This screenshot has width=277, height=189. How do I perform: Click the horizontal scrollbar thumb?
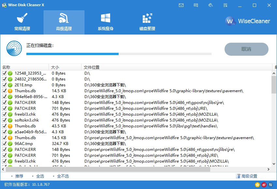tap(108, 169)
